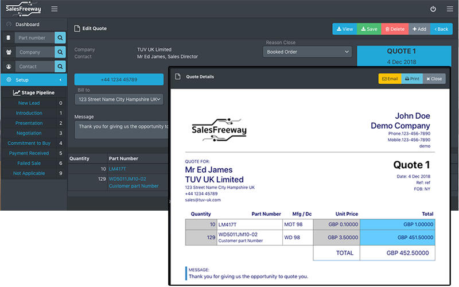
Task: Click the contact person icon
Action: point(9,67)
